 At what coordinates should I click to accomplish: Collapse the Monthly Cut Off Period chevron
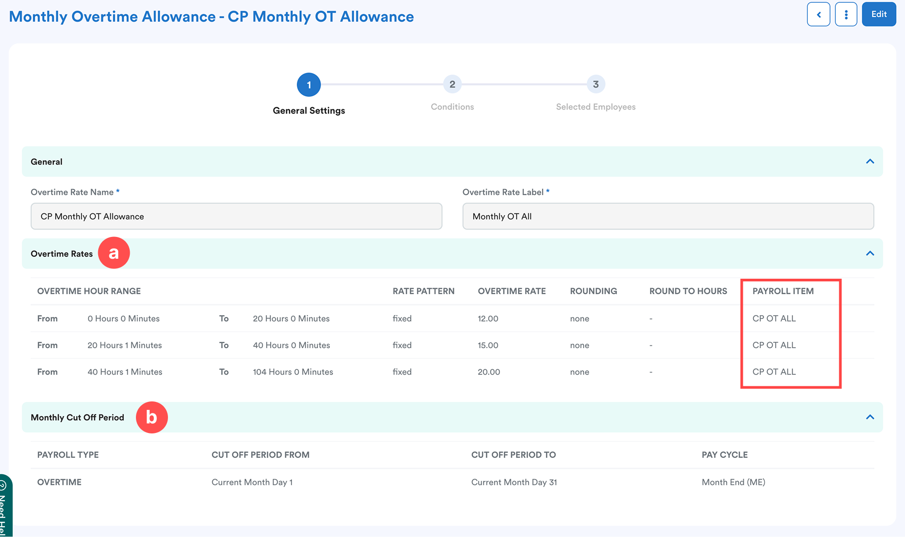coord(869,417)
